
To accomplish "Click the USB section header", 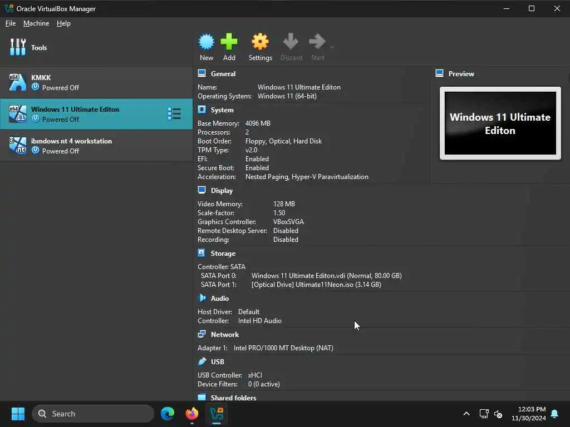I will point(218,361).
